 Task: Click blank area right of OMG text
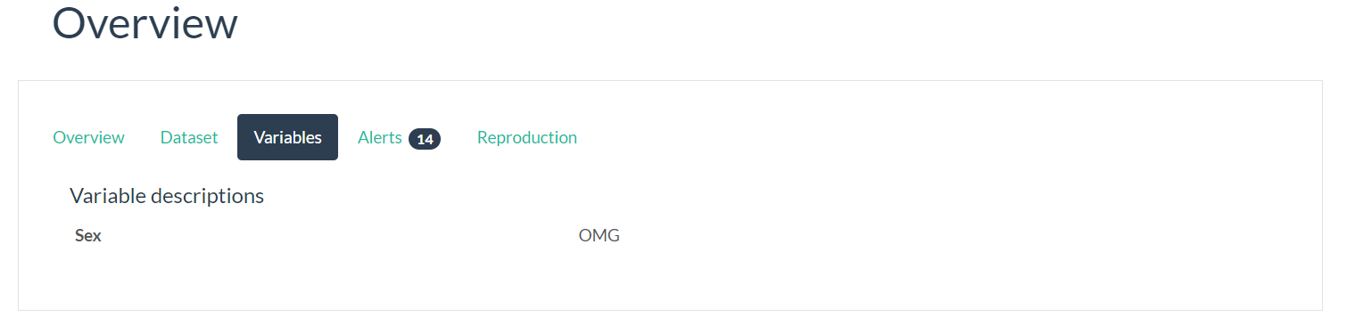coord(963,236)
